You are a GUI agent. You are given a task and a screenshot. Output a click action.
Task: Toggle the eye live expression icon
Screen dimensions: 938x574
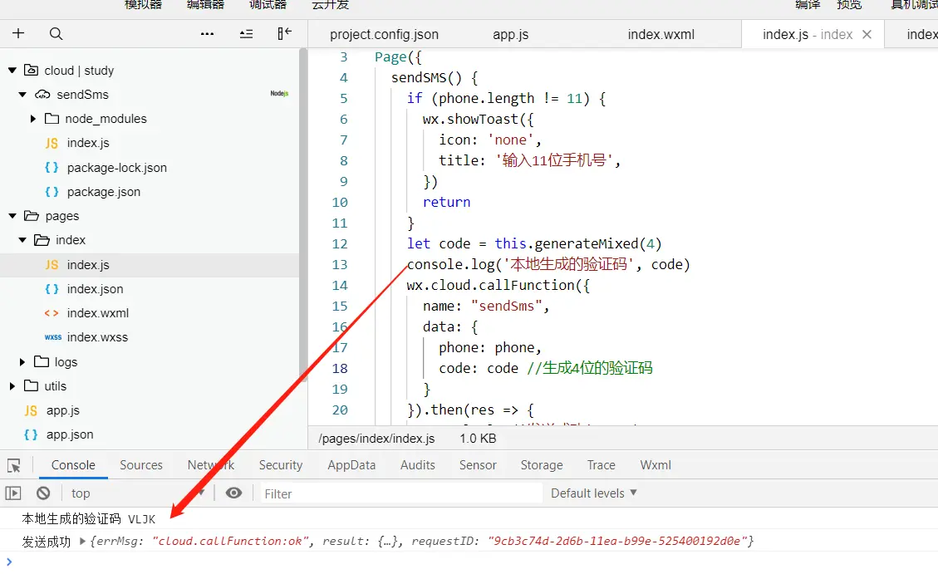(x=234, y=493)
